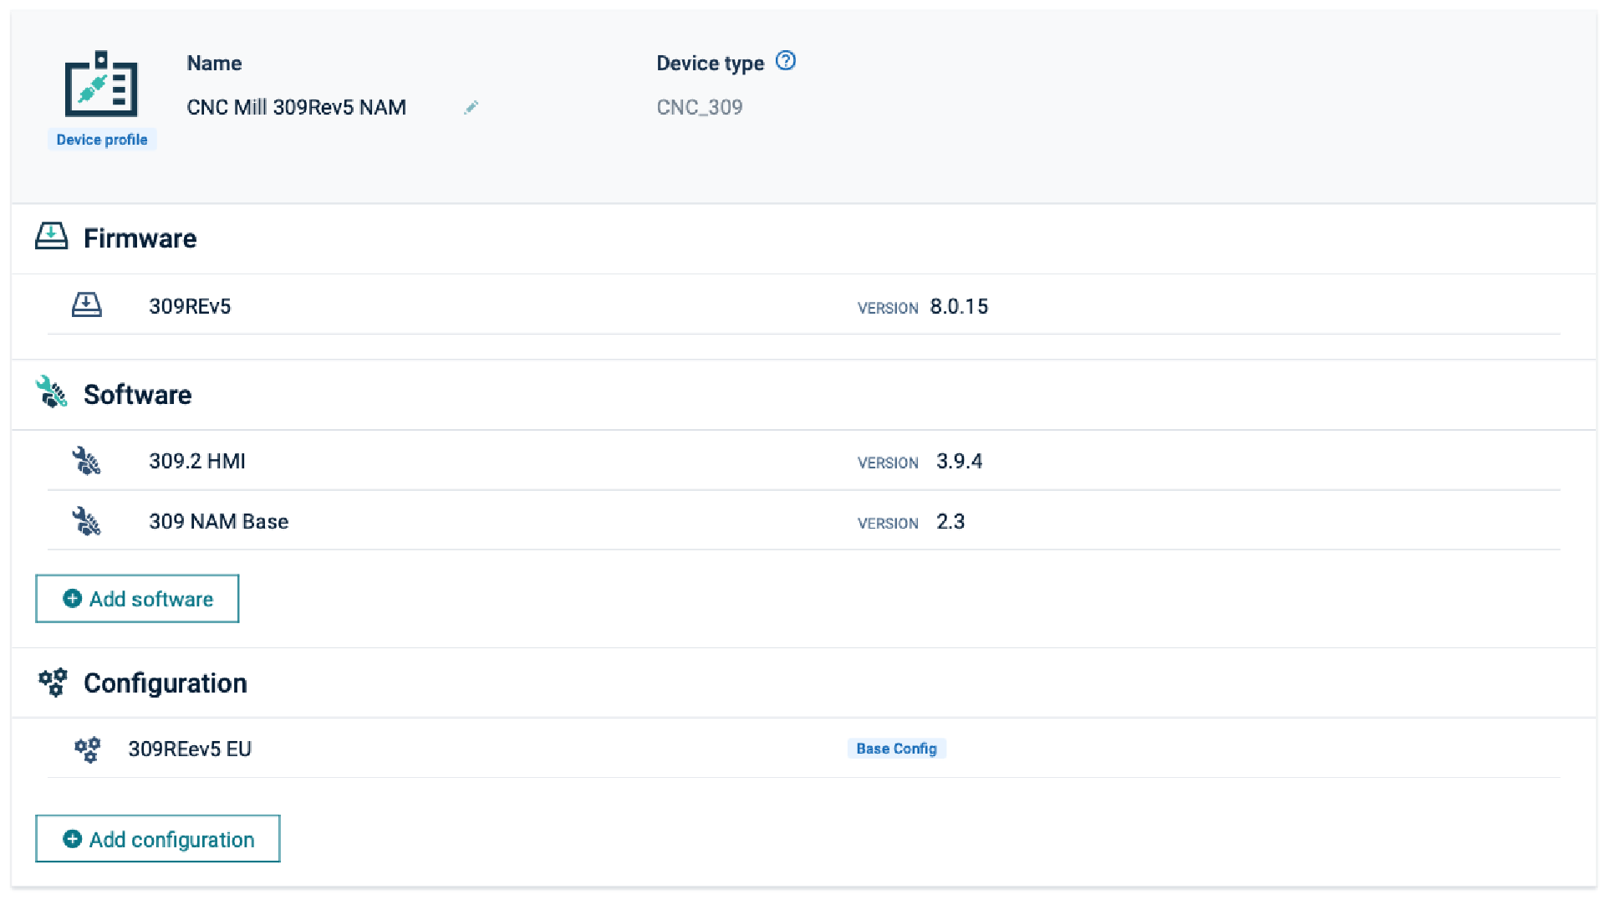Click the Add configuration button

click(157, 838)
